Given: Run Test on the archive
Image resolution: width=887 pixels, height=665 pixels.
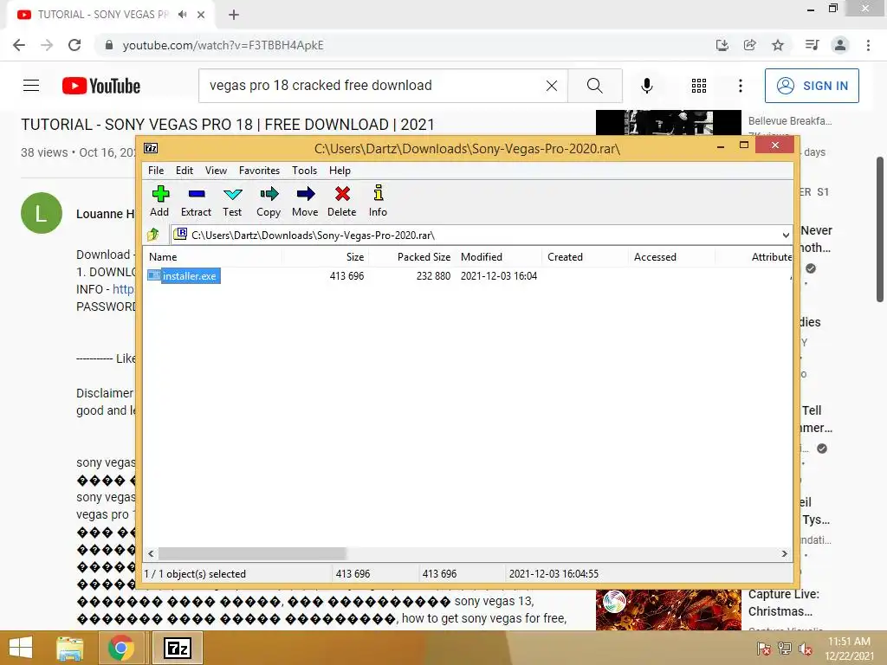Looking at the screenshot, I should click(232, 201).
